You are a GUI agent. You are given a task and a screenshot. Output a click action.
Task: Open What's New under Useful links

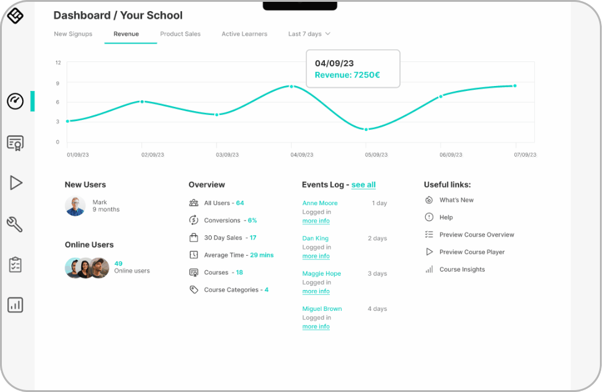pyautogui.click(x=457, y=200)
